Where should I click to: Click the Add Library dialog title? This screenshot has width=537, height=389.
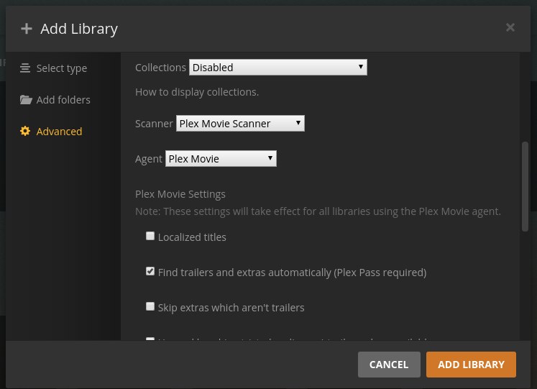pos(79,29)
